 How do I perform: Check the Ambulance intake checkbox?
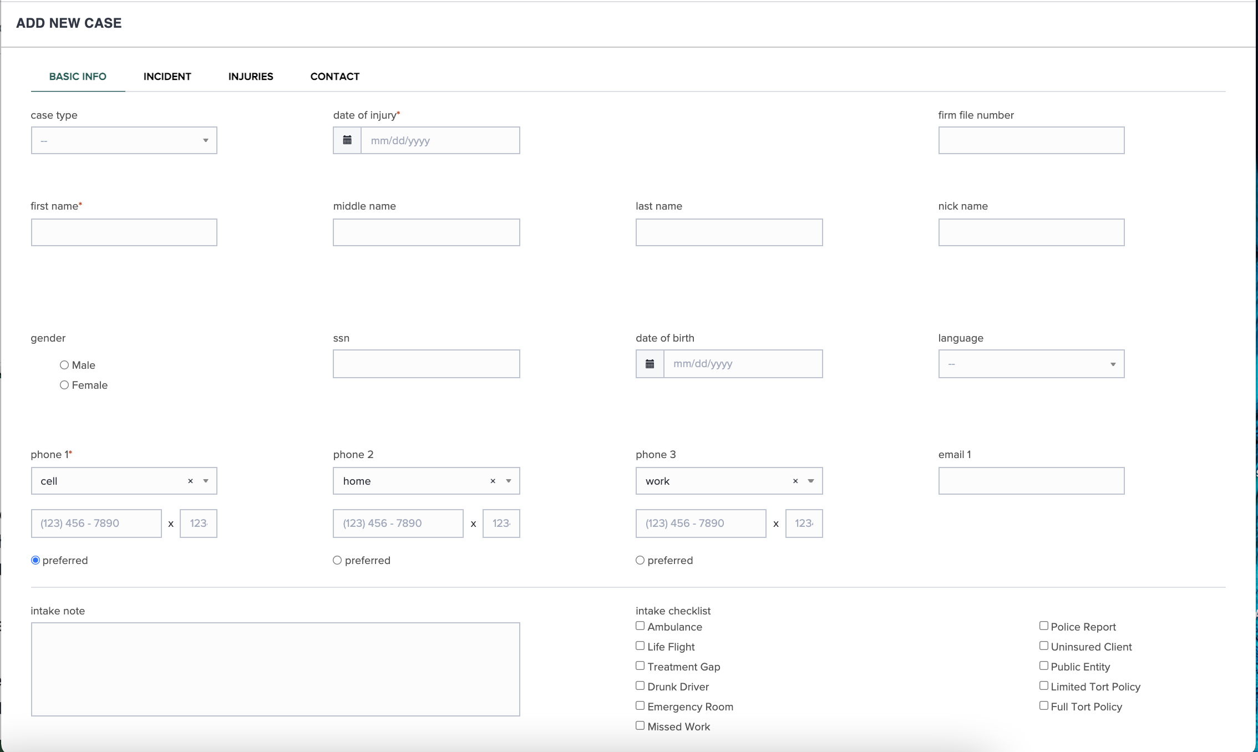click(640, 626)
